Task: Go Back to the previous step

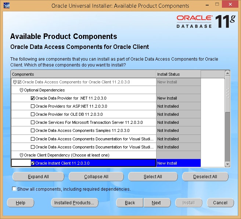Action: 130,203
